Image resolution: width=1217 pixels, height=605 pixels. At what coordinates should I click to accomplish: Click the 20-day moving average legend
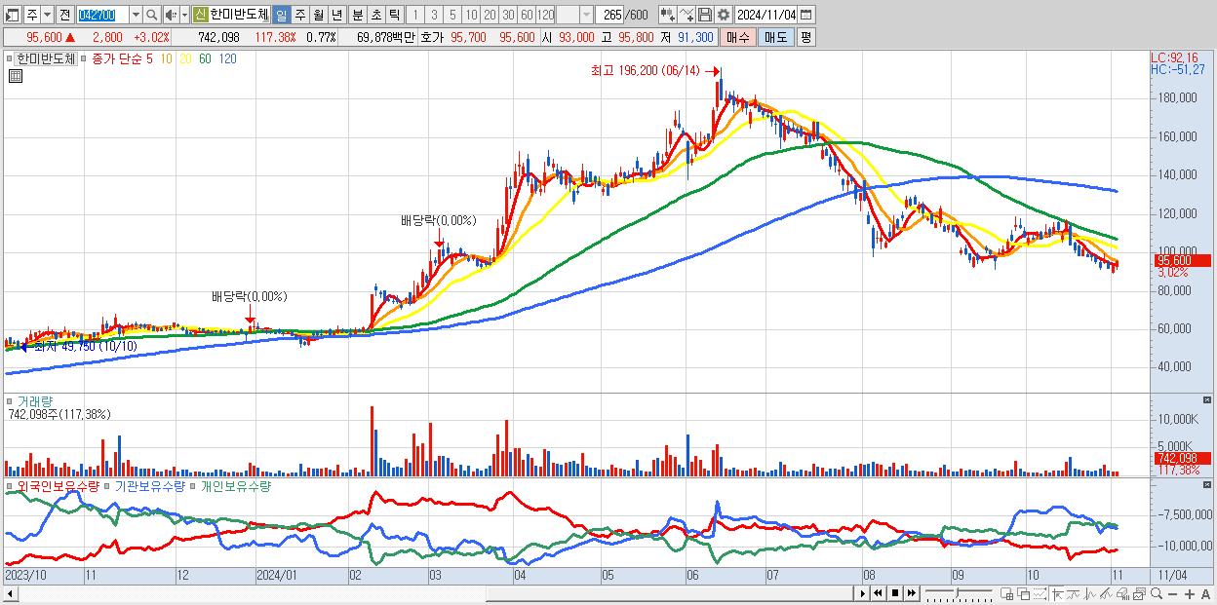(x=185, y=58)
